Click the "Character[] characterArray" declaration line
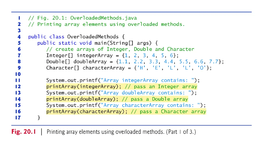The image size is (263, 147). pyautogui.click(x=129, y=68)
